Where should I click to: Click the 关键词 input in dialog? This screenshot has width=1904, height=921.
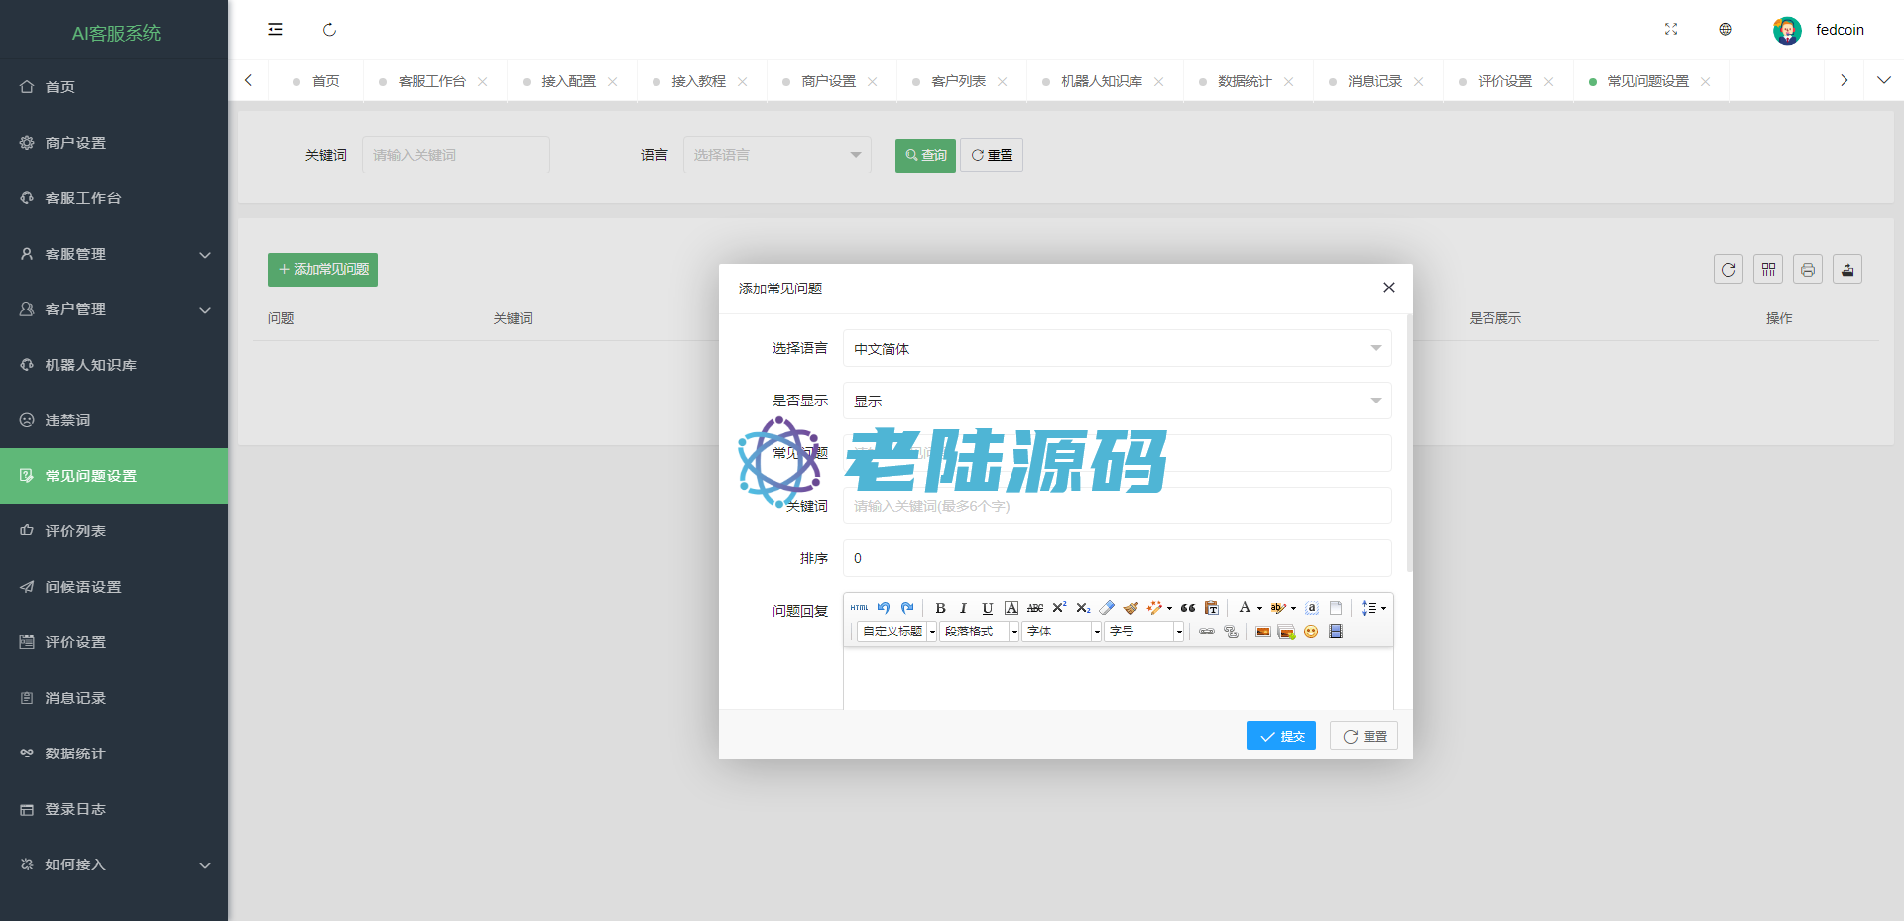(x=1117, y=506)
